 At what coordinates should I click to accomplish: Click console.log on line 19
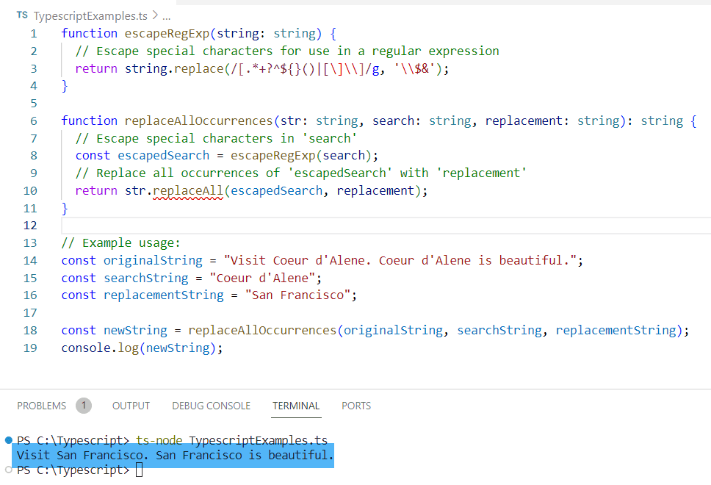[x=100, y=348]
